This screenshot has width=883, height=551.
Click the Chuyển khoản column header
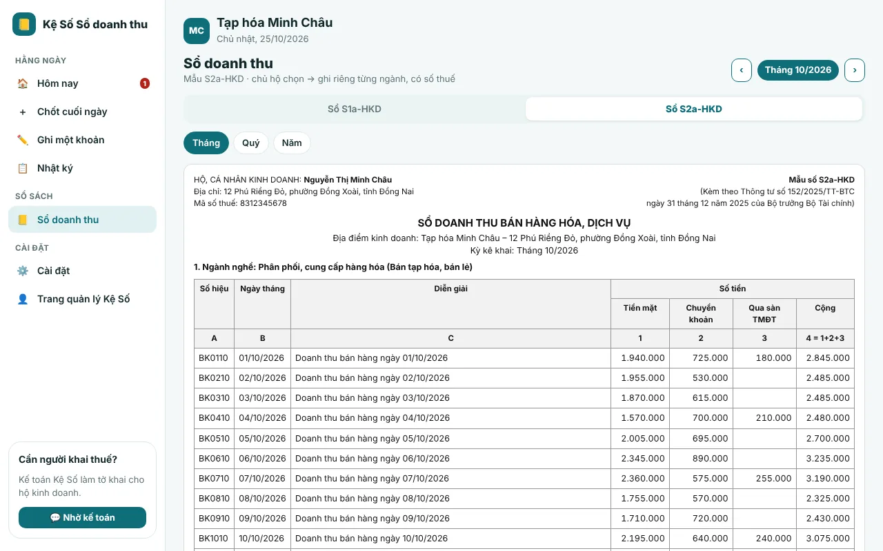point(701,313)
